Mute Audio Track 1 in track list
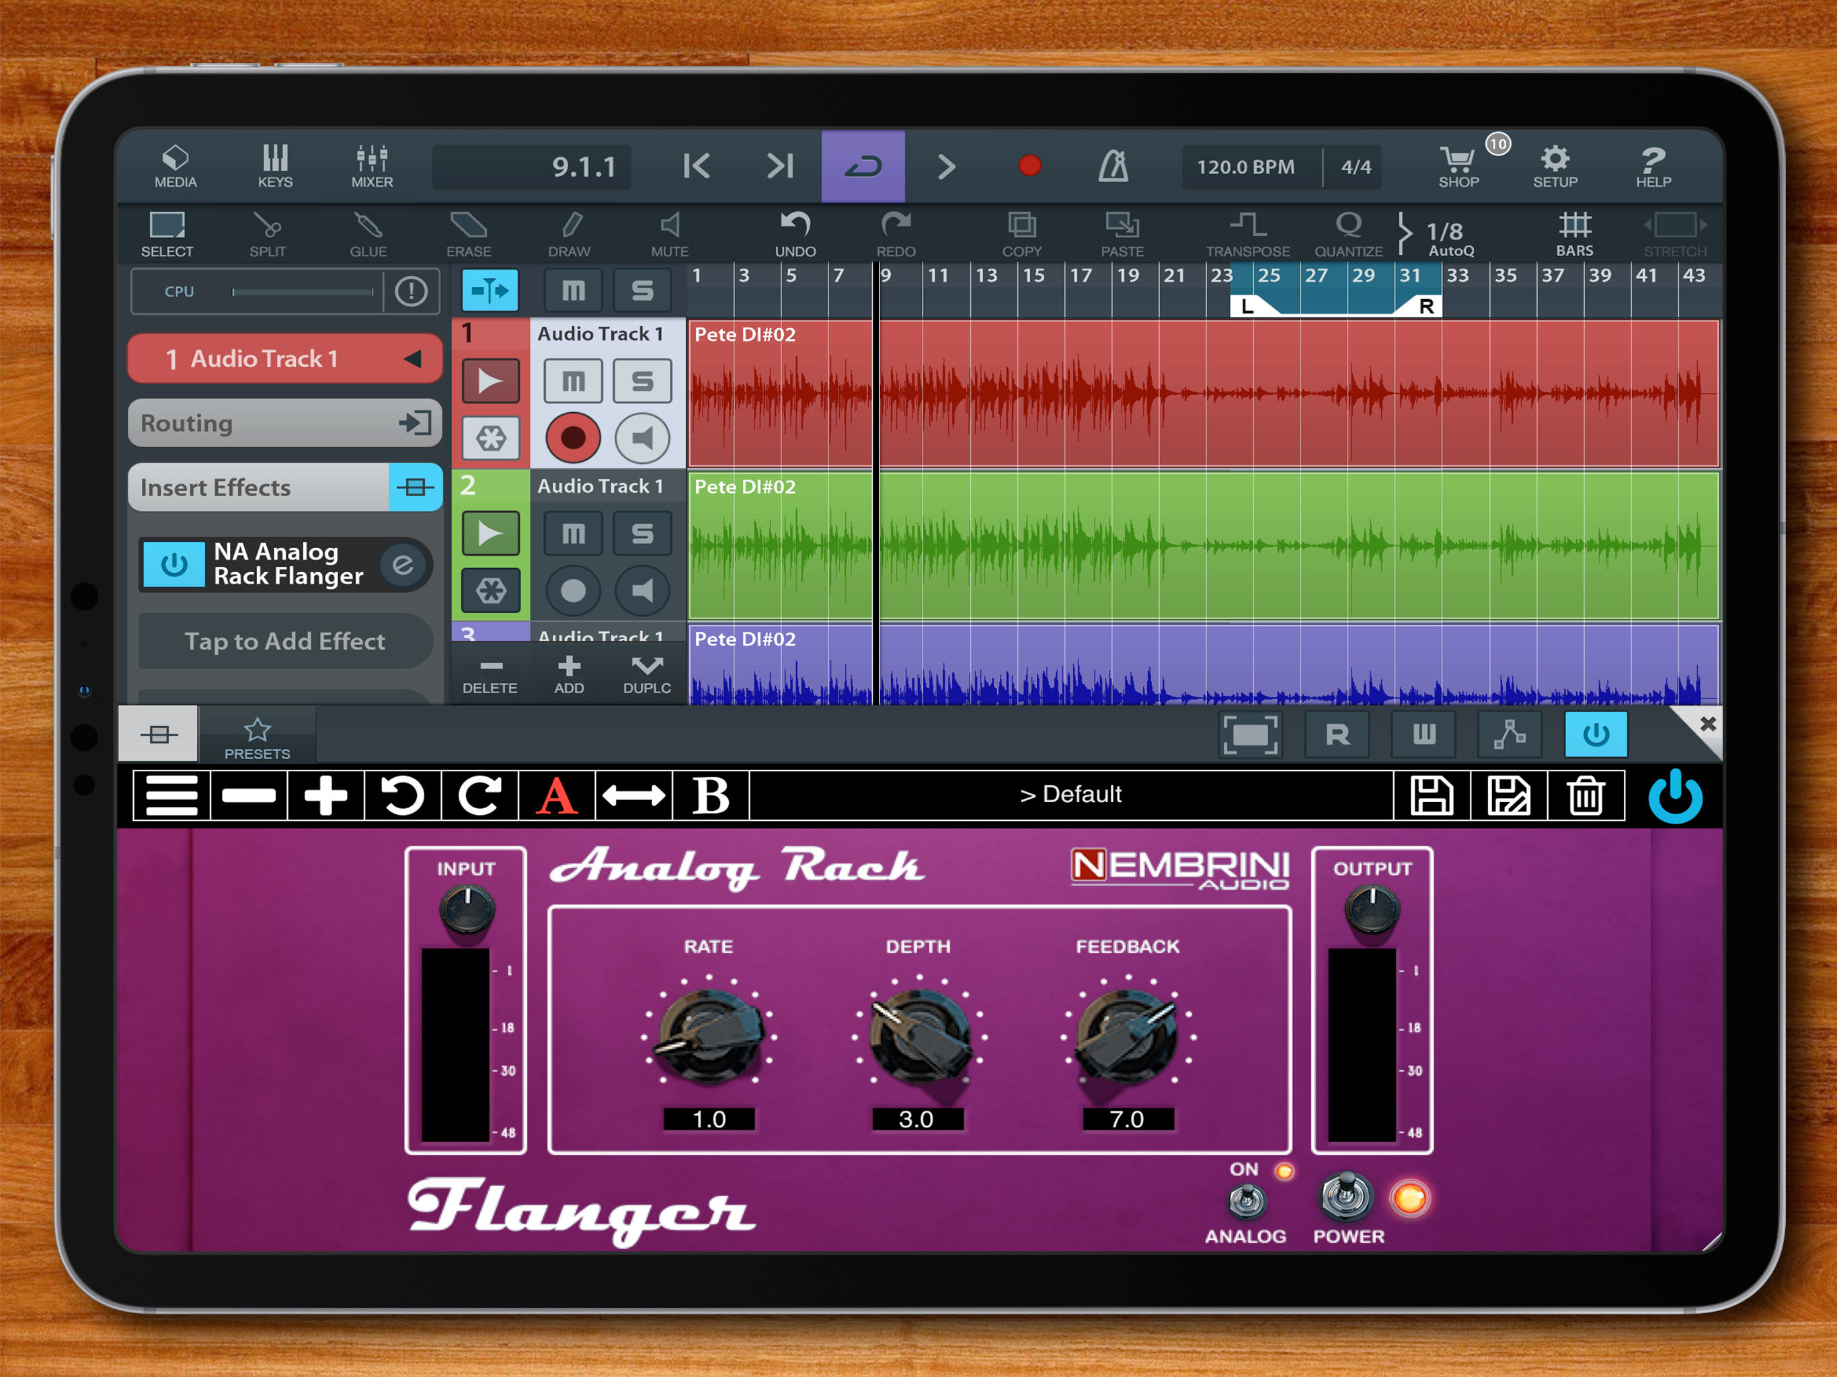The width and height of the screenshot is (1837, 1377). (x=573, y=381)
